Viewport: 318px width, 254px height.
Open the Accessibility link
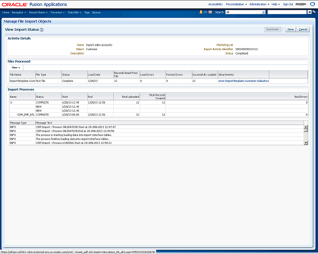pyautogui.click(x=215, y=4)
